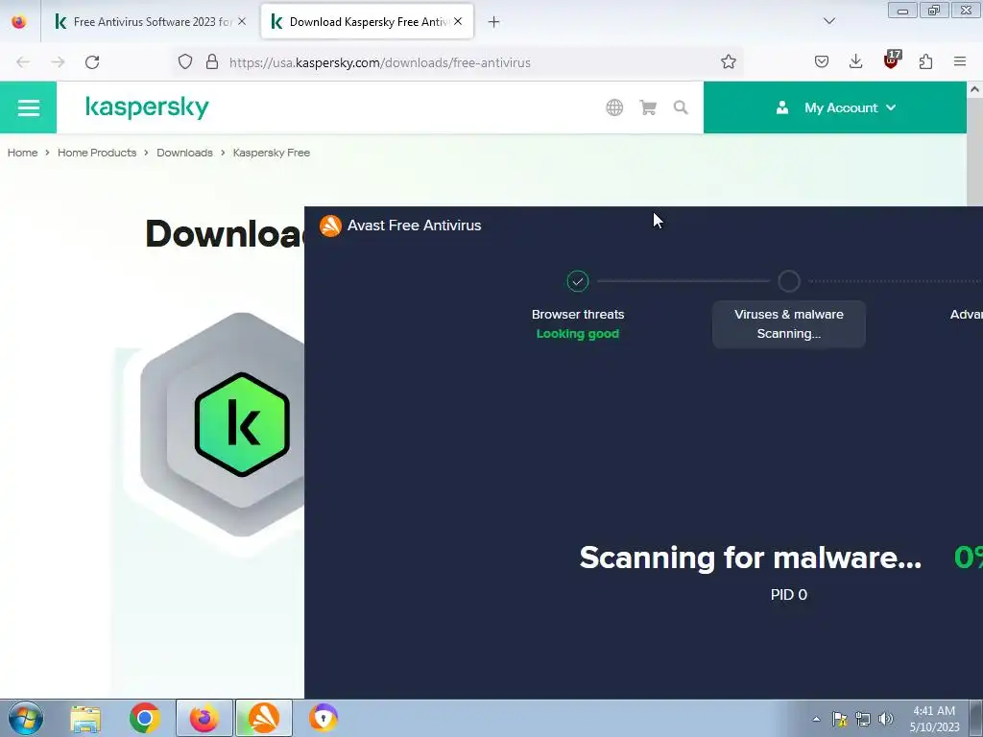Click the 'PID 0' status text
The height and width of the screenshot is (737, 983).
click(789, 595)
